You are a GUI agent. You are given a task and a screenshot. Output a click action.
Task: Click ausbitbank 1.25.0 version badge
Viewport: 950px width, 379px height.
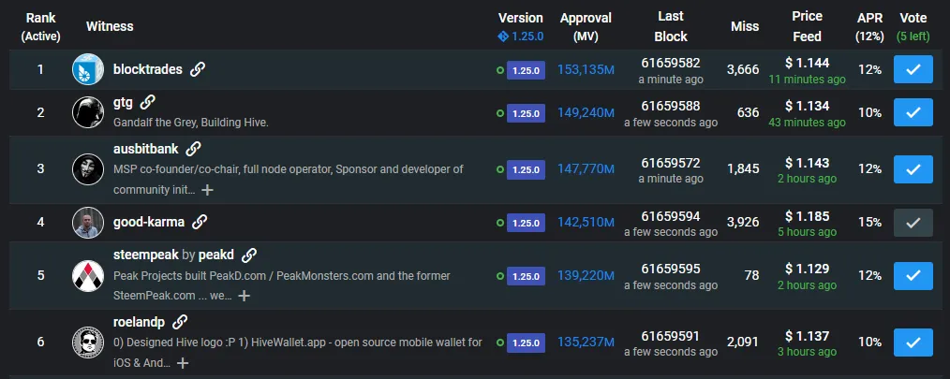click(x=526, y=169)
